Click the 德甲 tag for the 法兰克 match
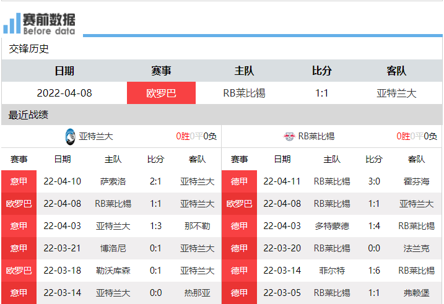 (x=239, y=248)
